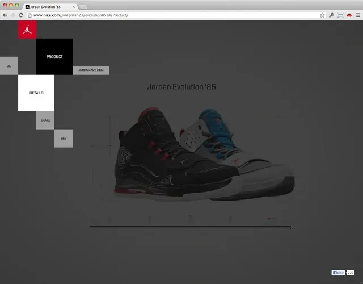Bookmark the page with the star icon
The image size is (363, 284).
pos(322,15)
